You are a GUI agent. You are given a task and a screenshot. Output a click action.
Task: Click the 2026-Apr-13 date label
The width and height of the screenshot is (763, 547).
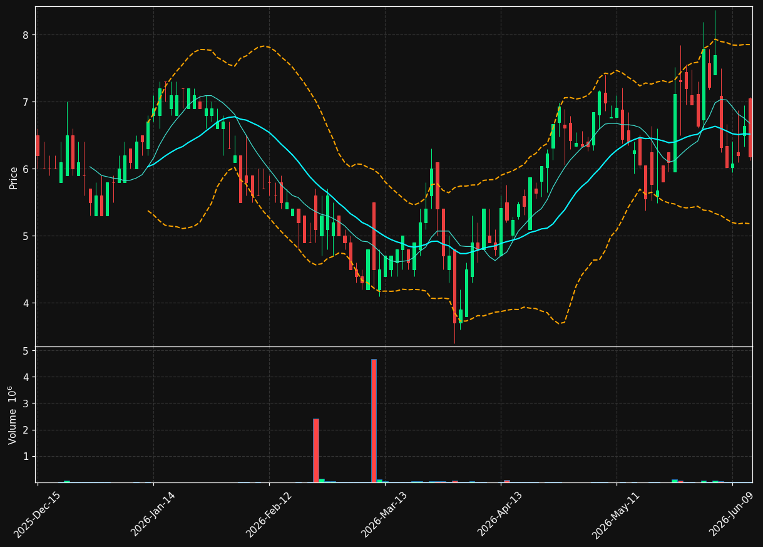pos(501,514)
